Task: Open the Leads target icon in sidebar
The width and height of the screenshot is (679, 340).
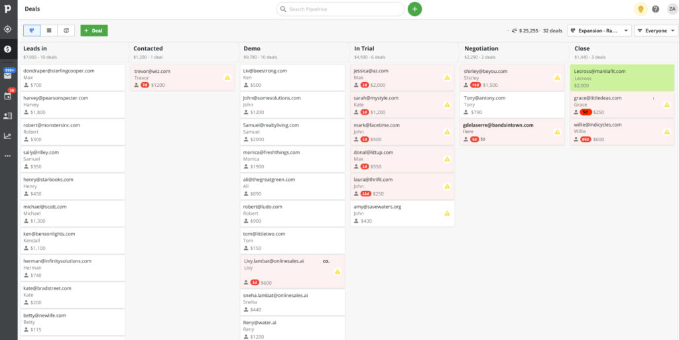Action: point(8,29)
